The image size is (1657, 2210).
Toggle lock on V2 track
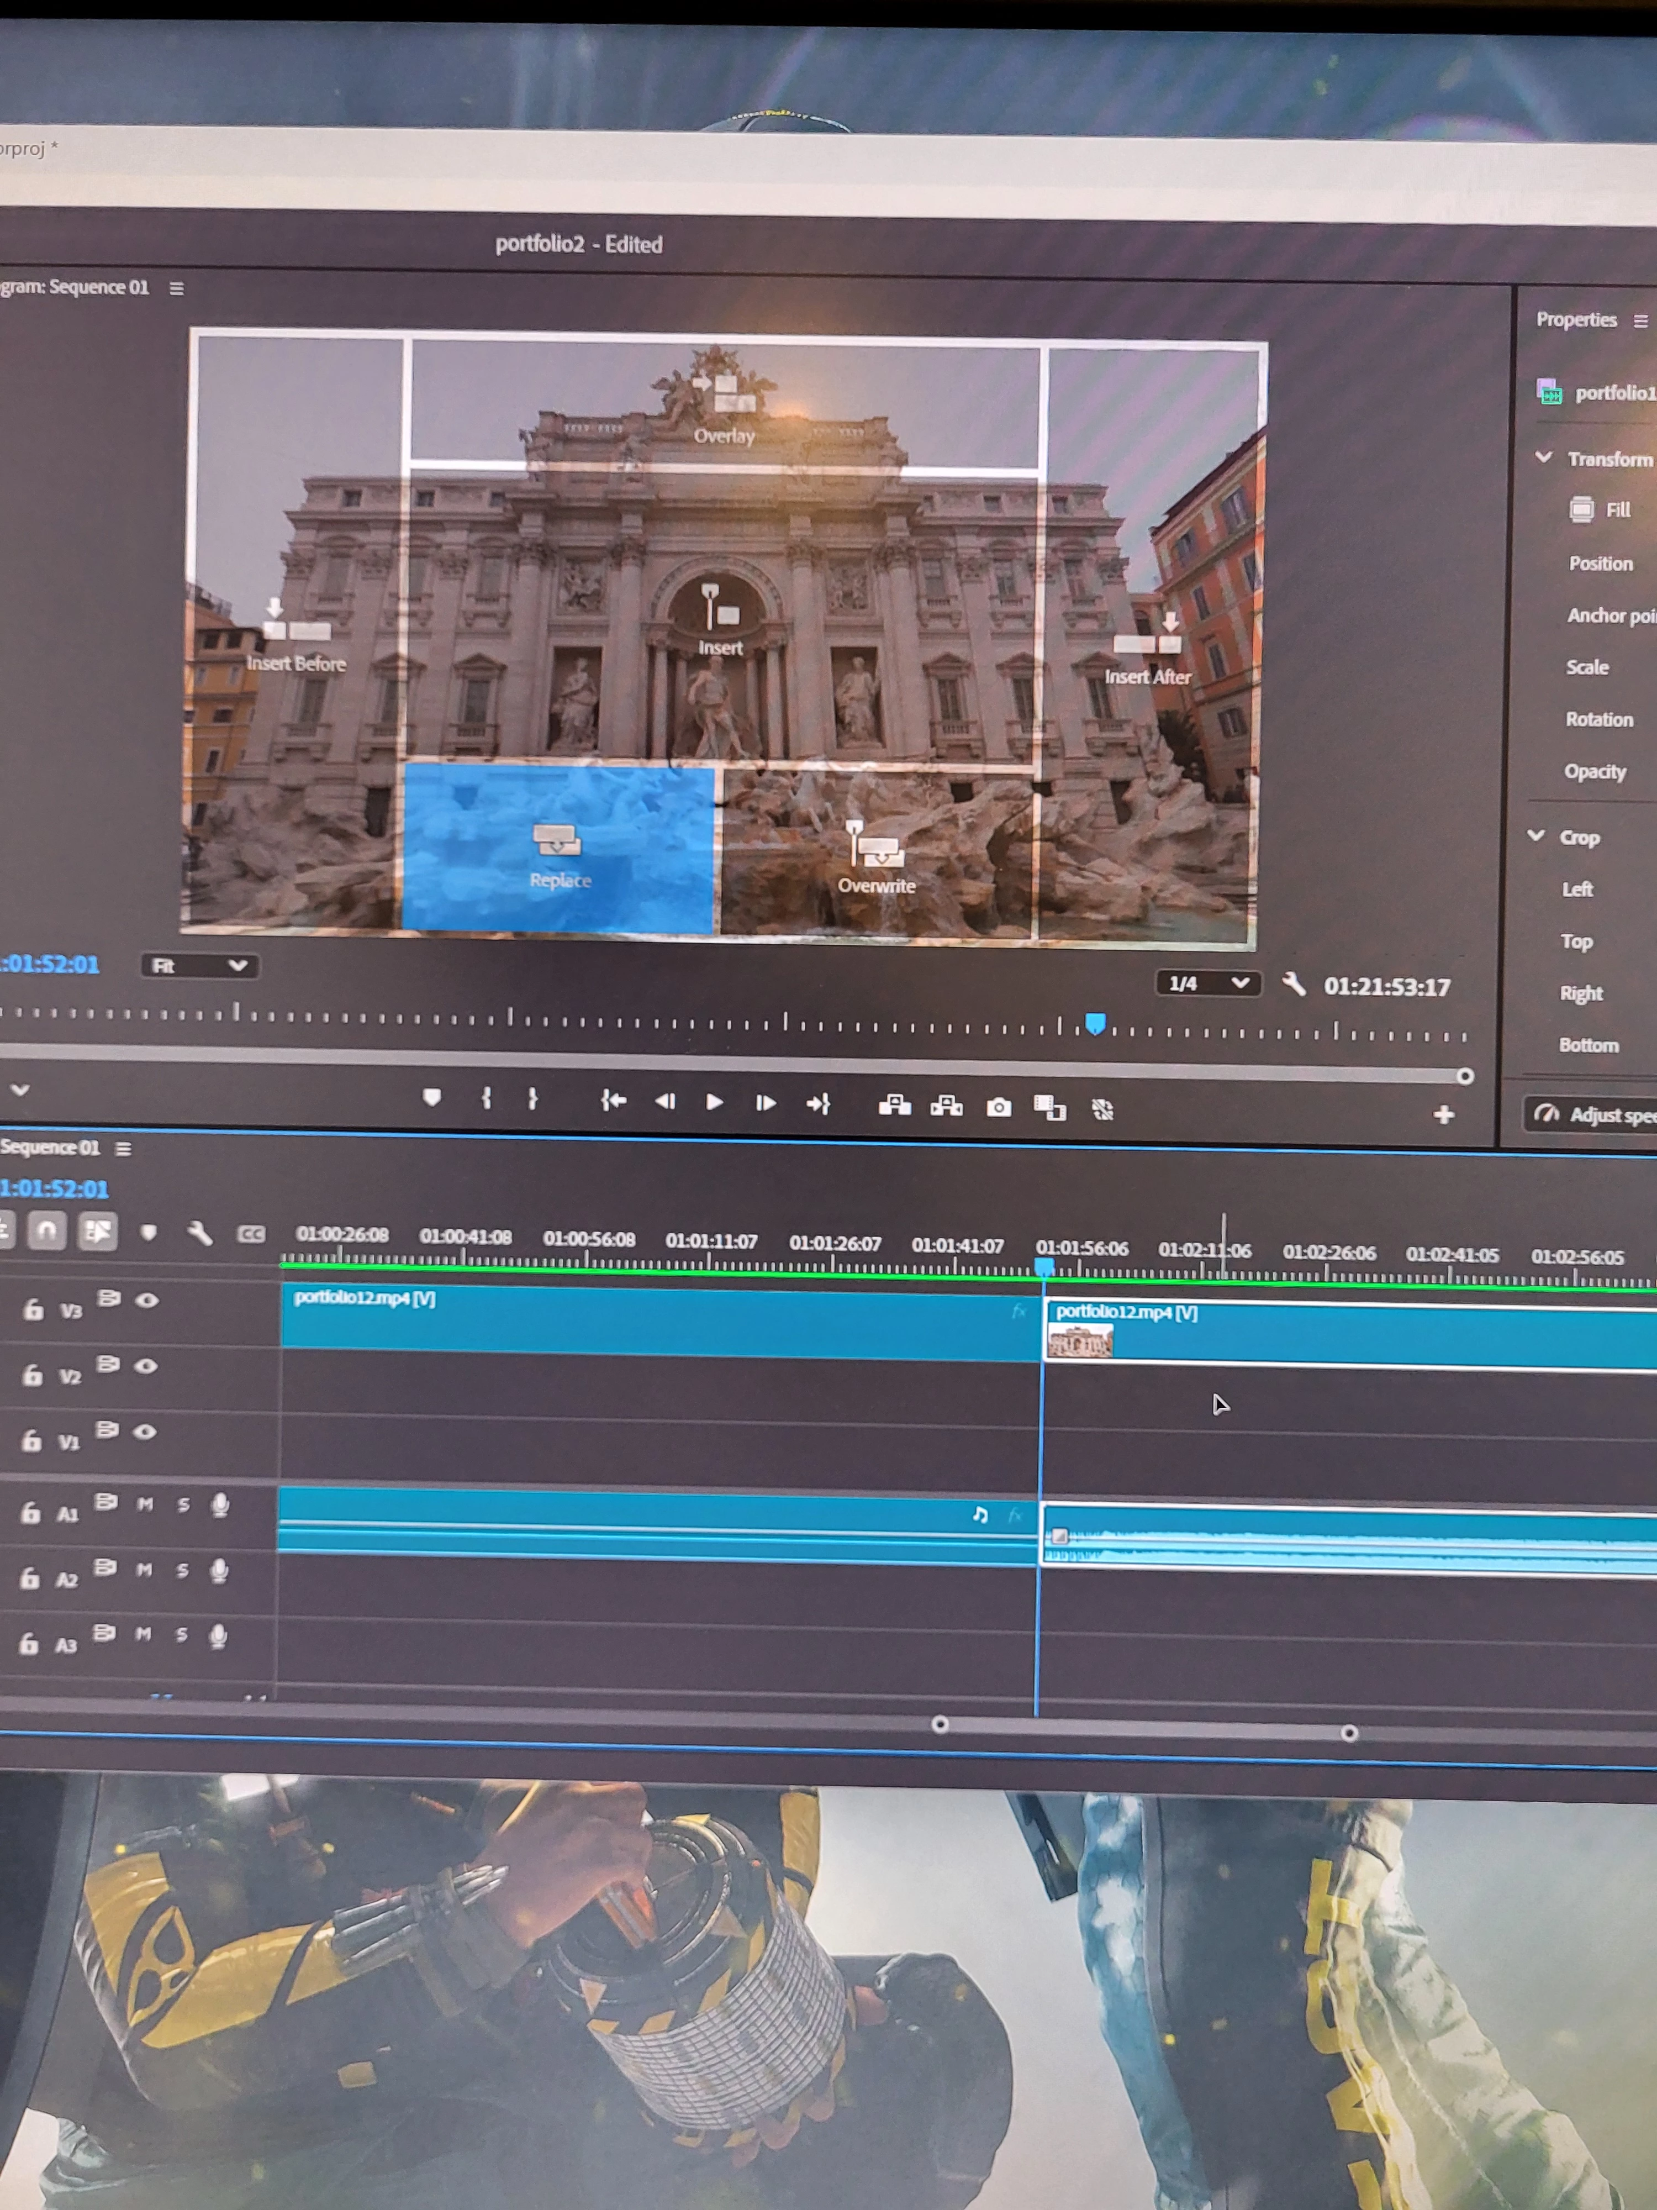[x=33, y=1376]
